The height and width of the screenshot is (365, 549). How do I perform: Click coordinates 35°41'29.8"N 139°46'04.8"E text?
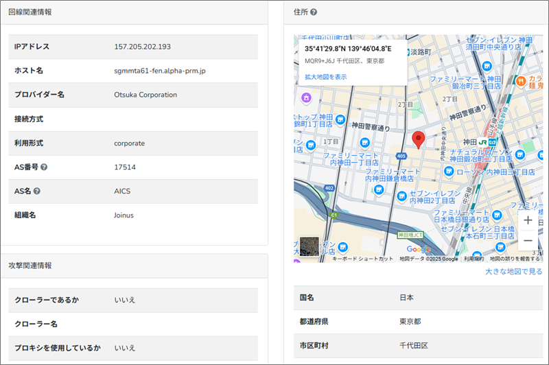tap(348, 49)
